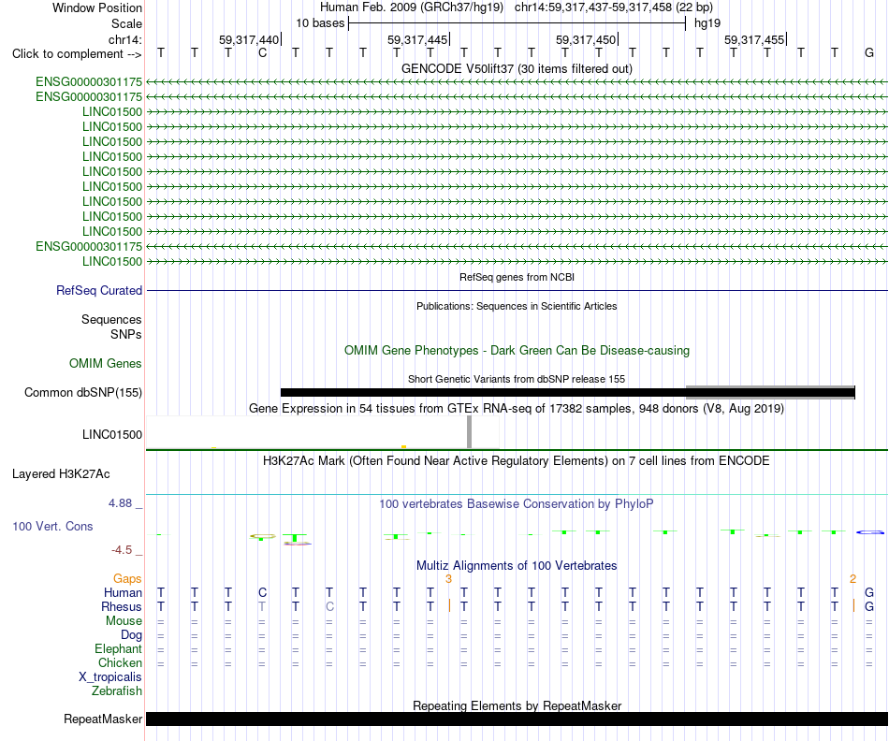The width and height of the screenshot is (889, 741).
Task: Click the SNPs publications track label
Action: point(126,335)
